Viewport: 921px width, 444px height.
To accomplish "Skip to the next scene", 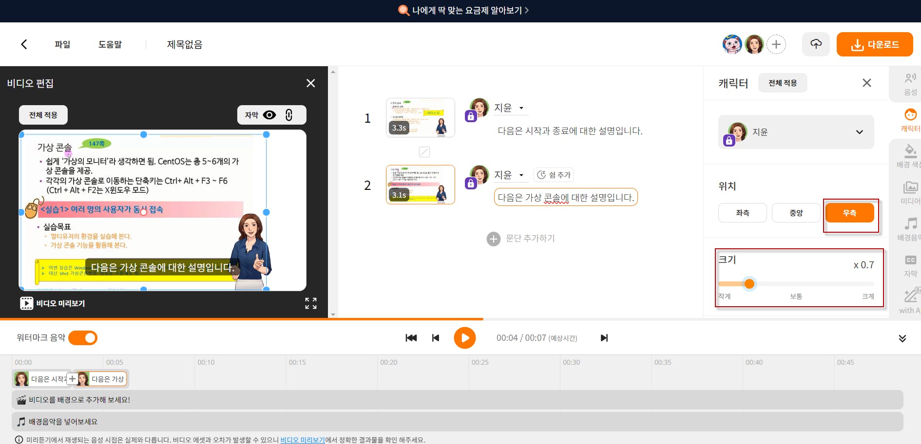I will tap(604, 338).
